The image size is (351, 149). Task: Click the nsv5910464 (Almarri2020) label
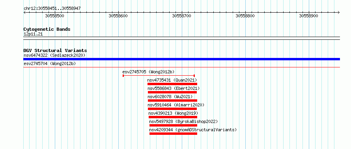point(176,105)
